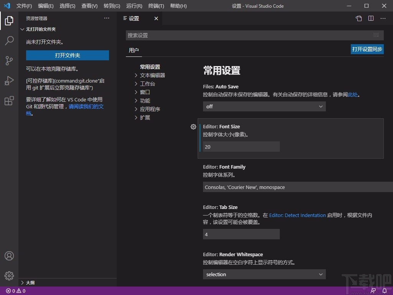Click the 打开文件夹 button
The width and height of the screenshot is (393, 295).
click(68, 55)
